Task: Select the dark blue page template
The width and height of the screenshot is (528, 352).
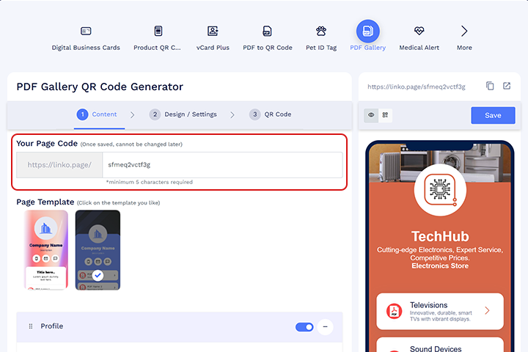Action: tap(98, 249)
